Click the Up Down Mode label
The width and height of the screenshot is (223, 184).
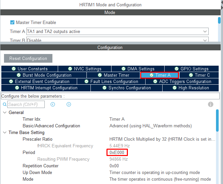click(37, 173)
